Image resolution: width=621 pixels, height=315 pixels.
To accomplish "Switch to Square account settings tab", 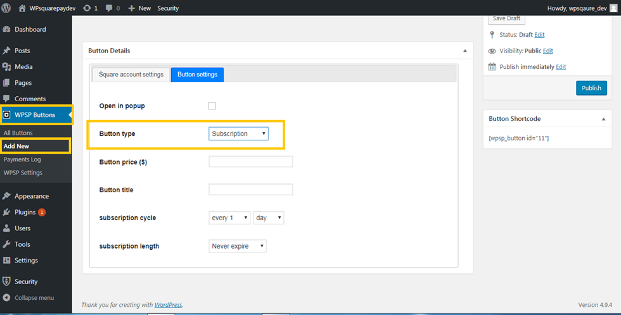I will [x=131, y=74].
